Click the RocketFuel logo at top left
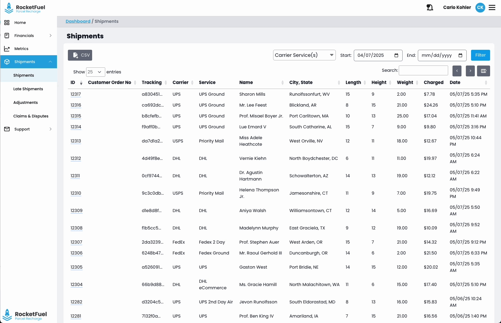This screenshot has height=323, width=501. tap(25, 8)
